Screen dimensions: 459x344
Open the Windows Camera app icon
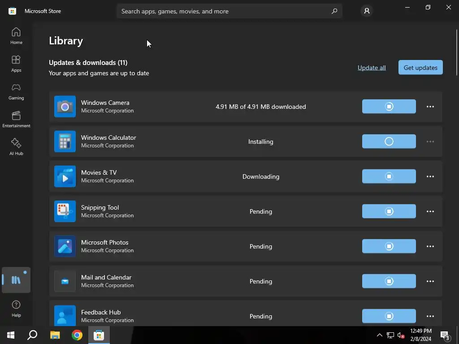(65, 107)
